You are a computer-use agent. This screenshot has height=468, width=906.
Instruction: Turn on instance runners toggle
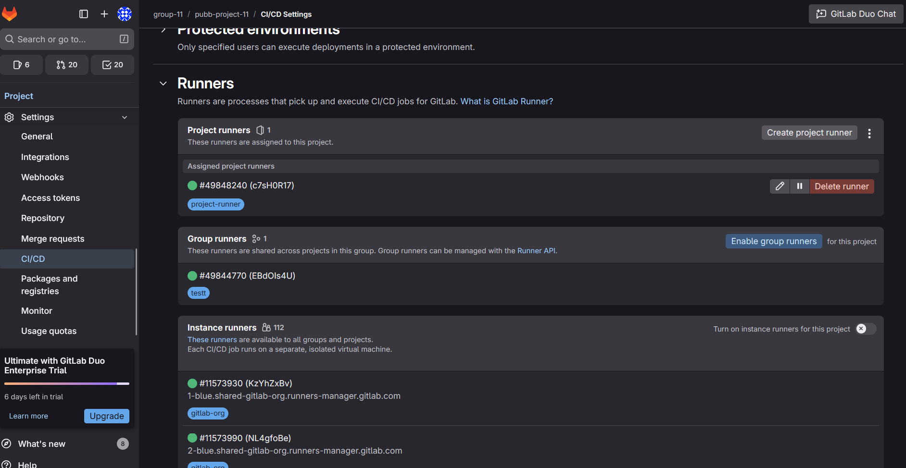[866, 329]
